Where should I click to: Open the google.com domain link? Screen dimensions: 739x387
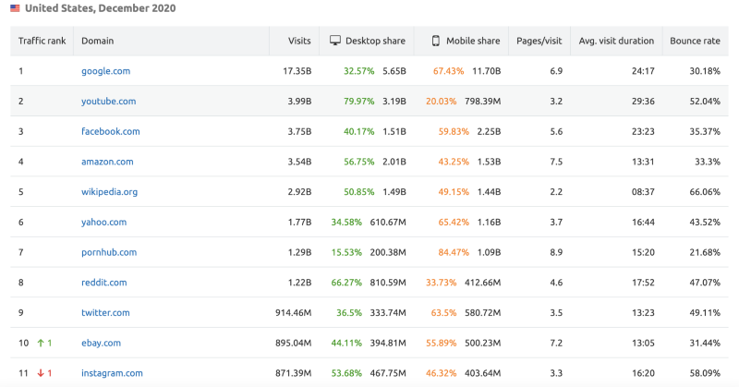pos(105,71)
